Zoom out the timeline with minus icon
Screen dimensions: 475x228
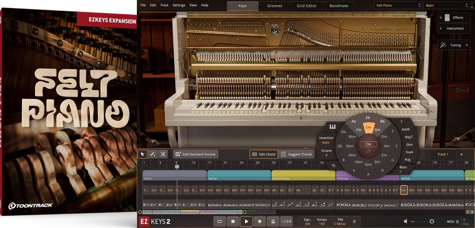coord(467,212)
